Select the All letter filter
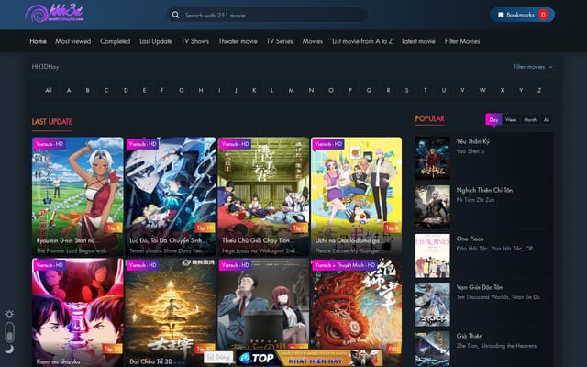587x367 pixels. point(49,90)
